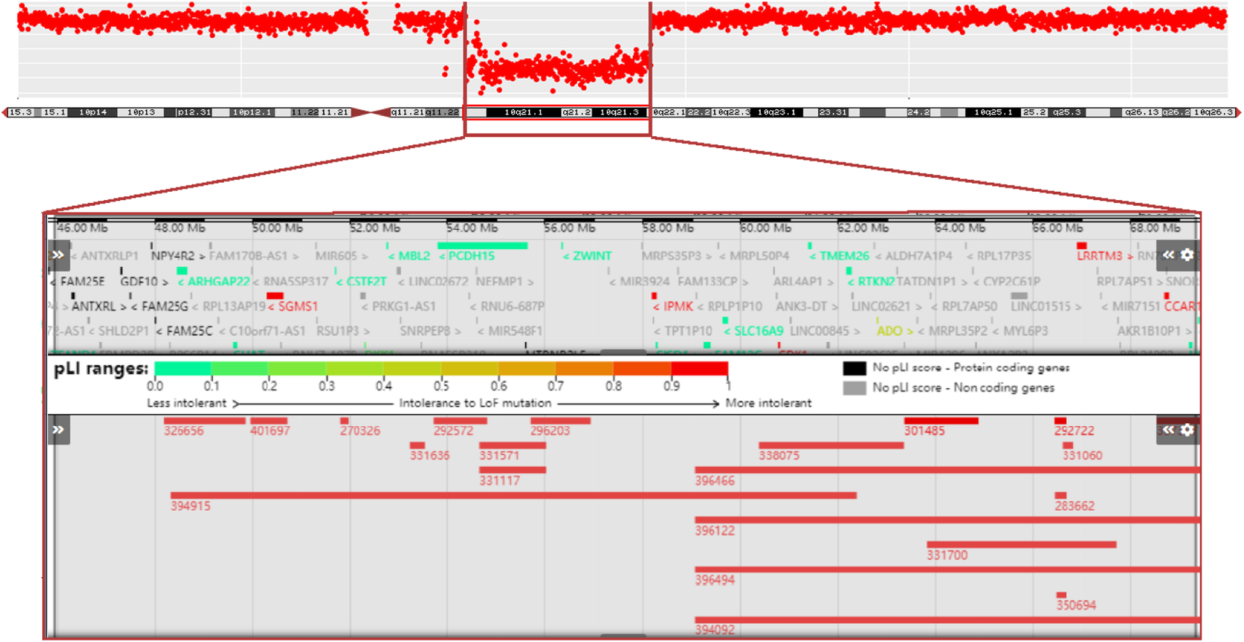Open patient 331636 CNV

(417, 445)
